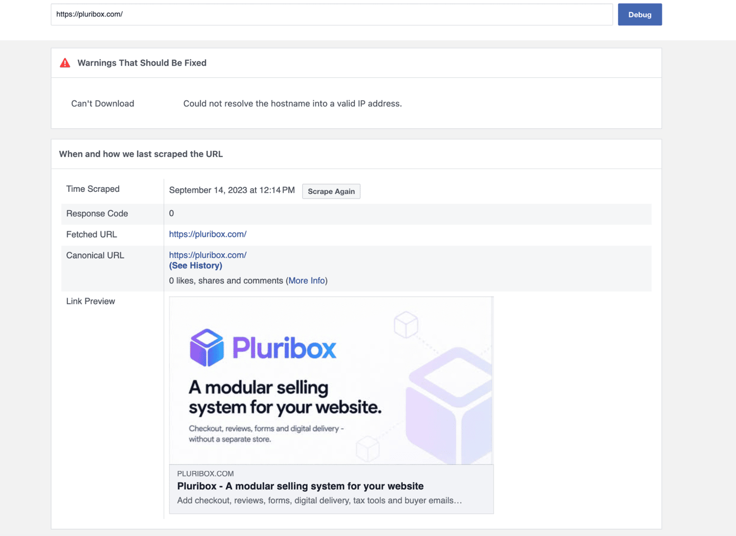Image resolution: width=736 pixels, height=536 pixels.
Task: Click the Canonical URL label
Action: (x=95, y=255)
